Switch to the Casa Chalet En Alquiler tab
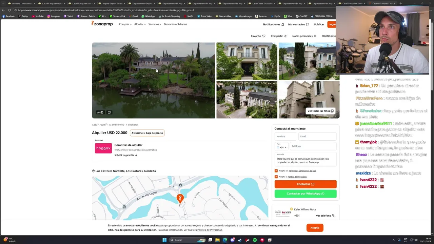Viewport: 434px width, 244px height. pos(262,3)
